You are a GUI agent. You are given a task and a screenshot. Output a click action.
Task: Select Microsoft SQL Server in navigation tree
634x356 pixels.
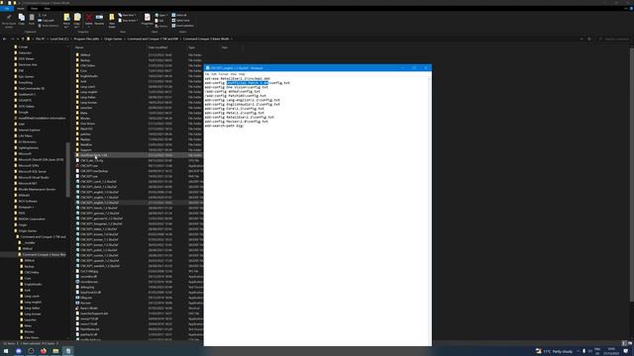coord(33,171)
